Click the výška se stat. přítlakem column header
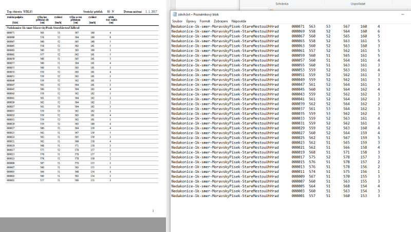 tap(76, 20)
